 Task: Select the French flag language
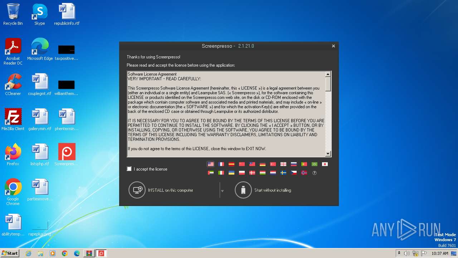221,164
